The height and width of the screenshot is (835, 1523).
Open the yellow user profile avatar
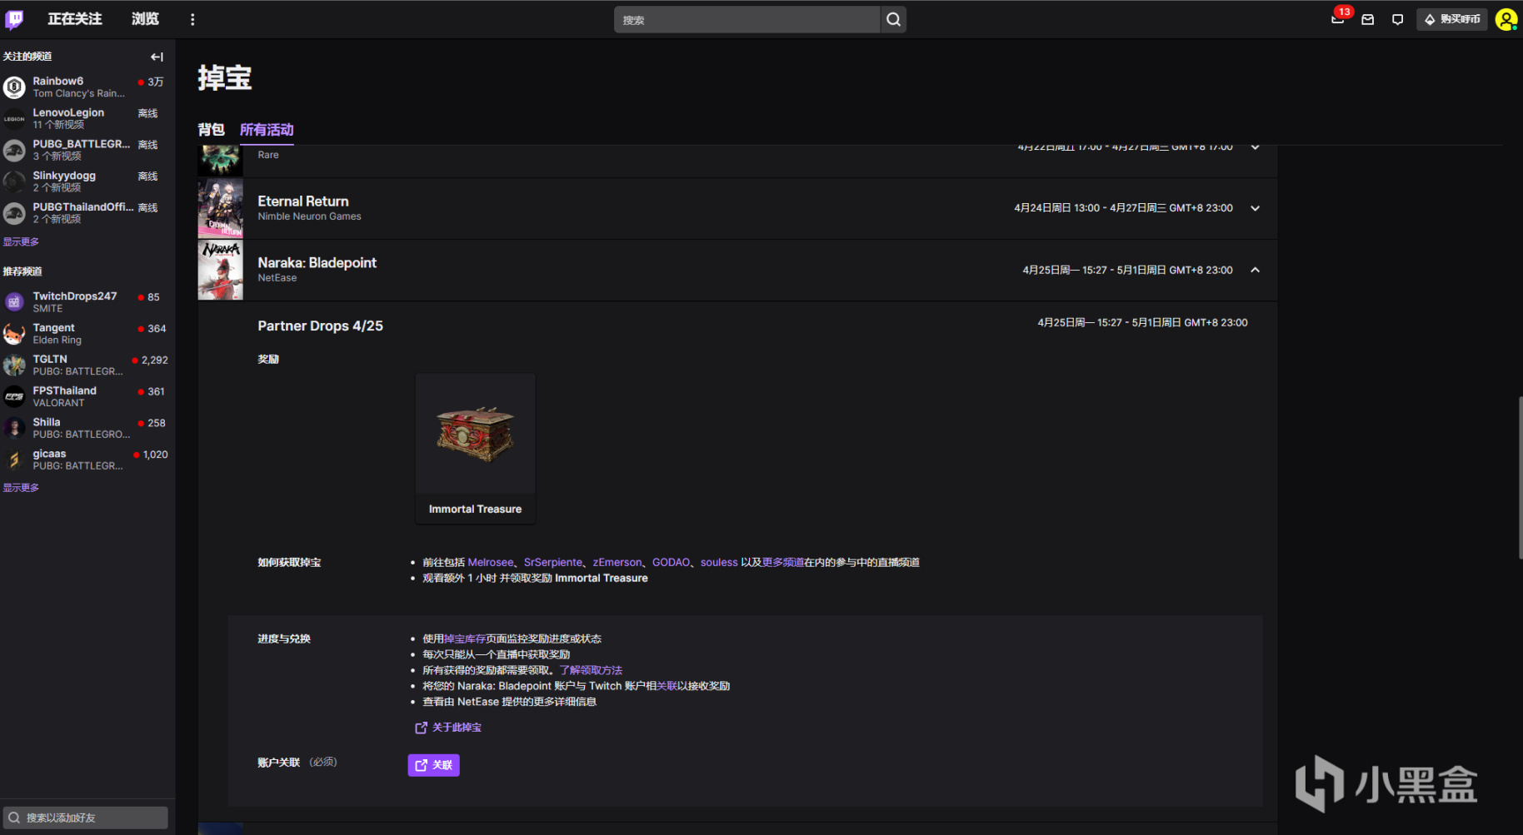[1506, 19]
